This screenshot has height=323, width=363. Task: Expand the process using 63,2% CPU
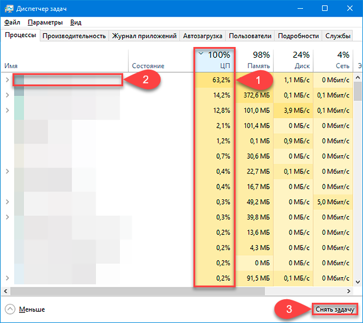coord(7,80)
